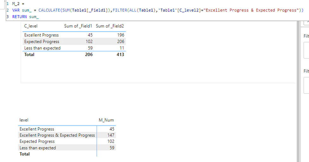Click the M_Num column header

pyautogui.click(x=106, y=120)
